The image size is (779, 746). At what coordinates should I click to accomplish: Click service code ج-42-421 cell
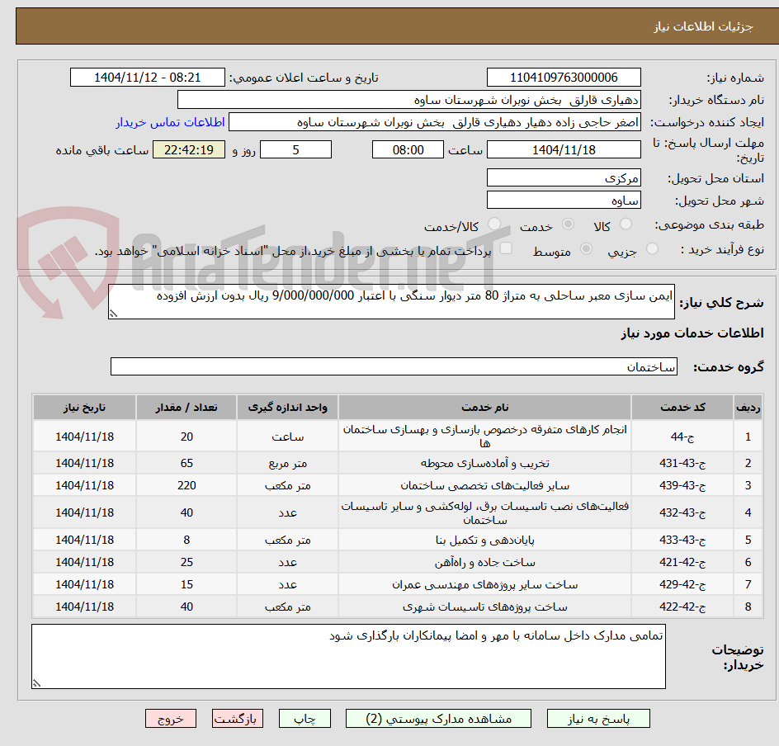tap(682, 562)
